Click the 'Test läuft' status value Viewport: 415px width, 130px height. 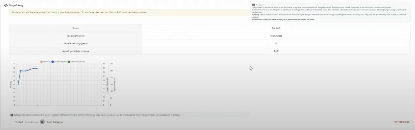pos(276,28)
